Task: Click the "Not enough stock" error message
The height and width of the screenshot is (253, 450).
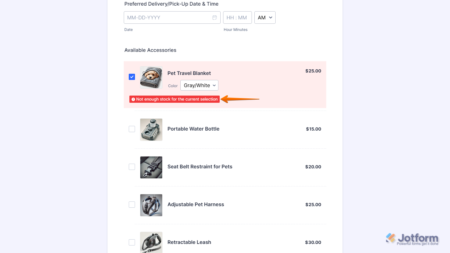Action: (x=177, y=99)
